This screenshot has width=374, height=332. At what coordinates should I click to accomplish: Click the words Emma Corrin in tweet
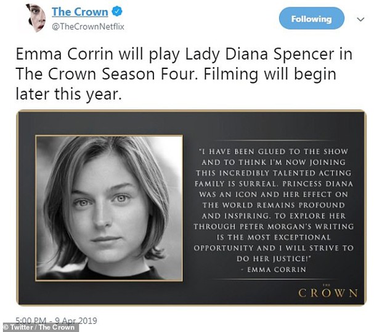65,55
